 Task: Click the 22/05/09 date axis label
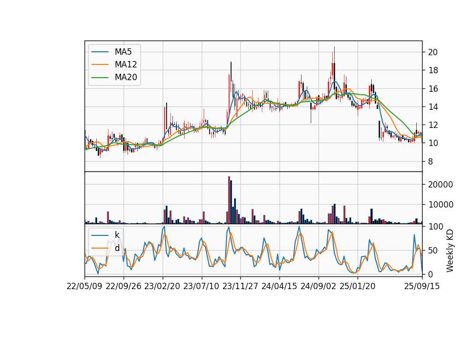point(85,286)
